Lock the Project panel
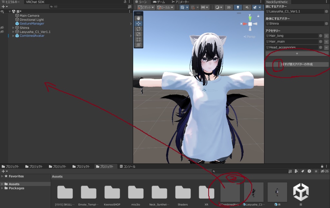 322,166
